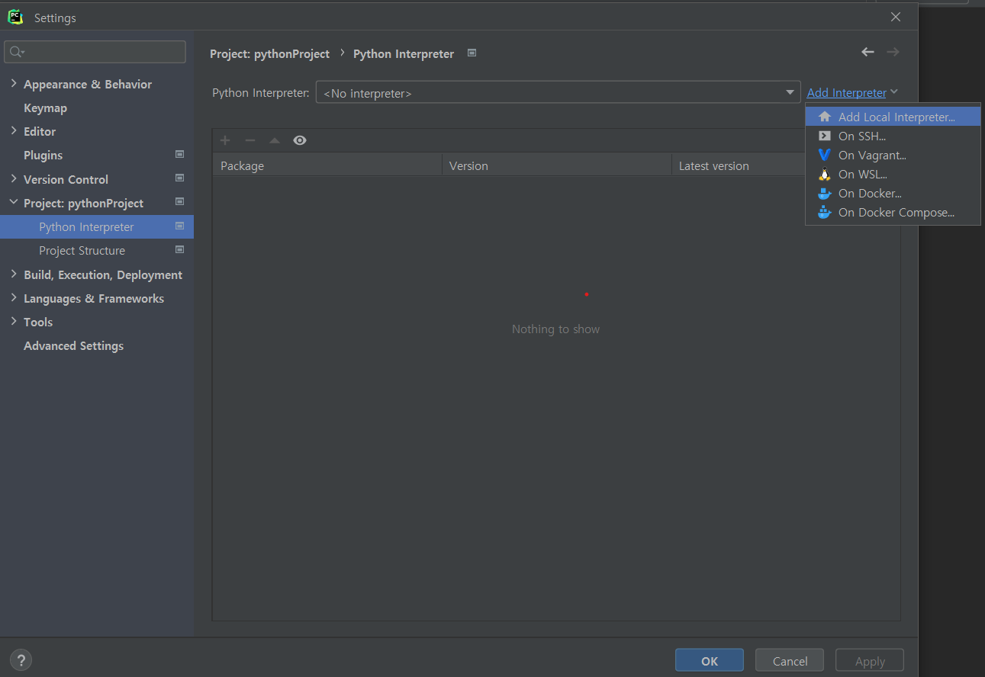985x677 pixels.
Task: Select Python Interpreter in the tree
Action: point(97,226)
